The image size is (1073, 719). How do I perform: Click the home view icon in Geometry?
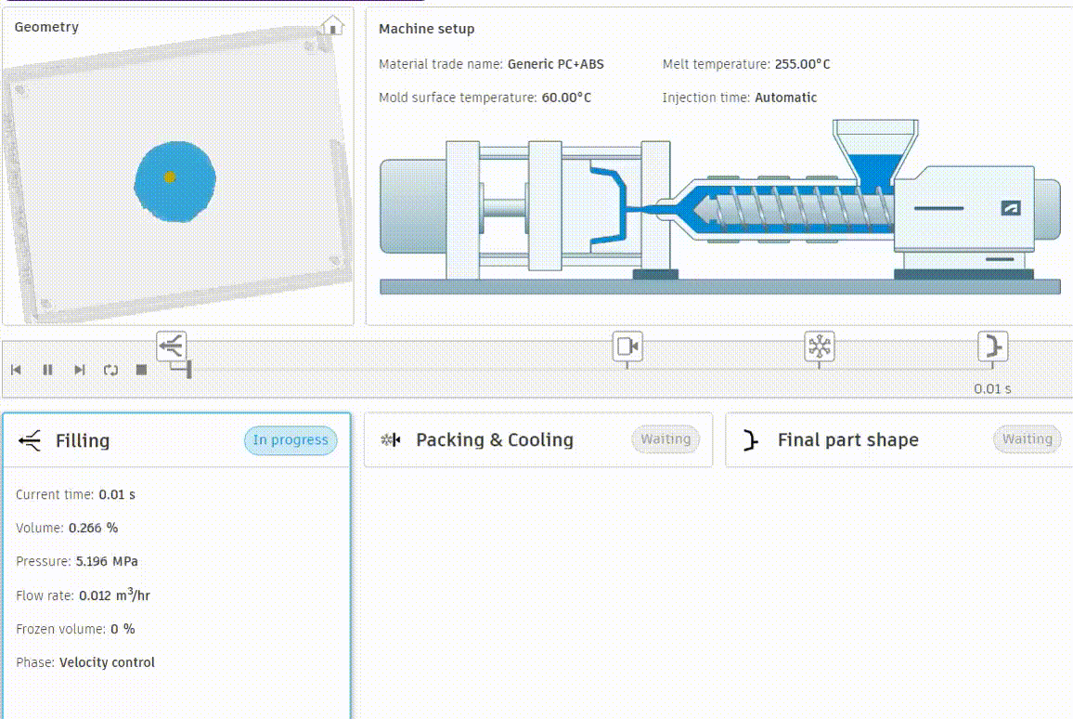pos(332,26)
